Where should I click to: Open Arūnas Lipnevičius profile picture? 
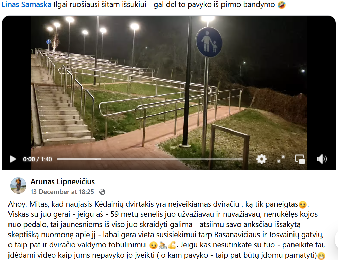coord(18,186)
